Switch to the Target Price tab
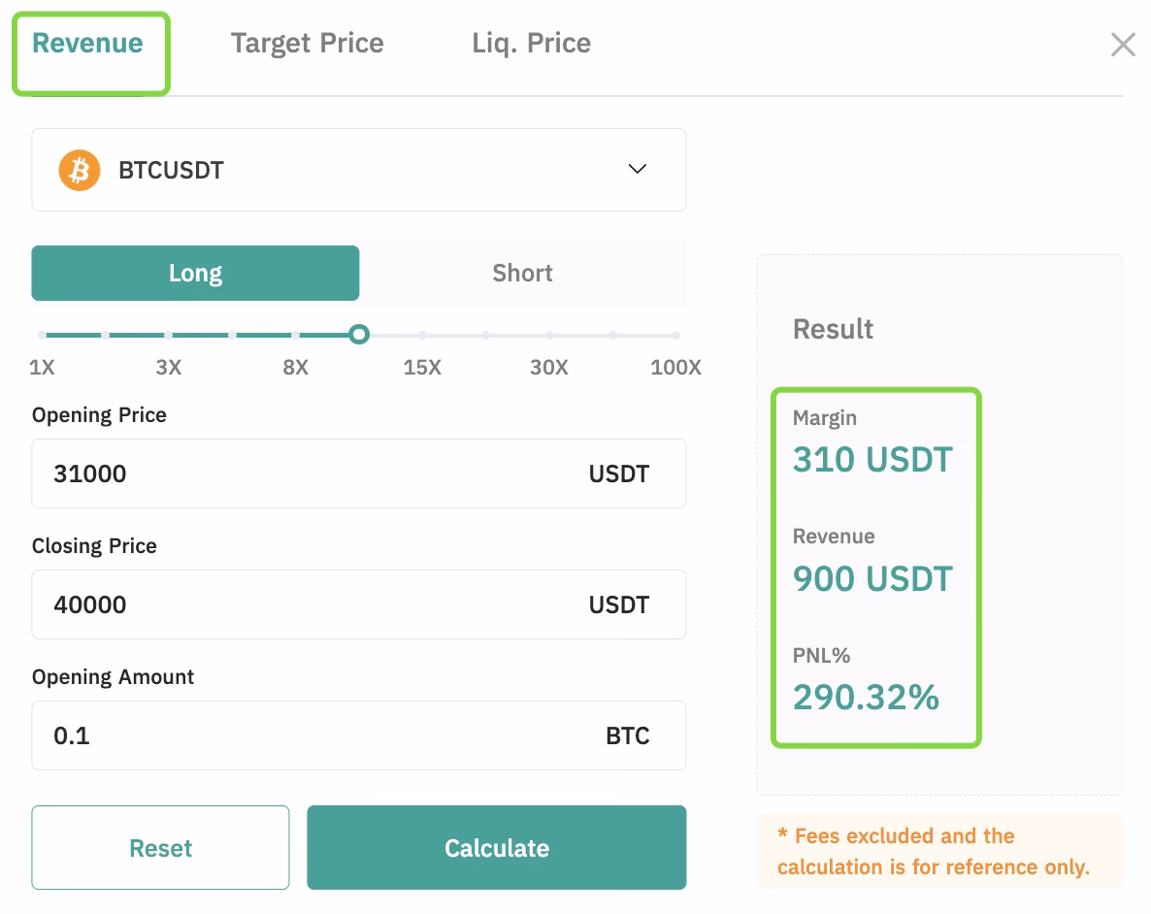1151x914 pixels. point(307,43)
